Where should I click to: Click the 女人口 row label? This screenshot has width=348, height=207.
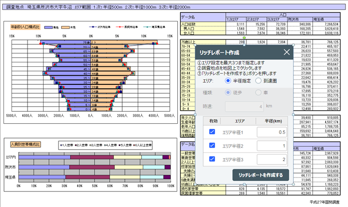click(x=189, y=33)
